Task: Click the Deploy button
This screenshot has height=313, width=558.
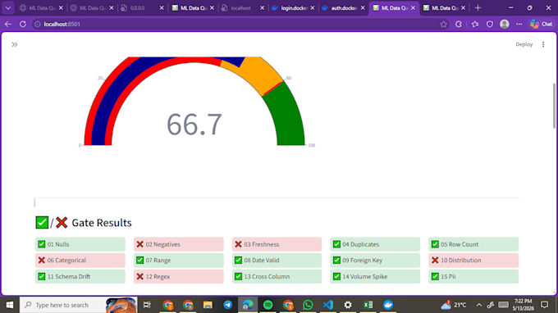Action: click(524, 44)
